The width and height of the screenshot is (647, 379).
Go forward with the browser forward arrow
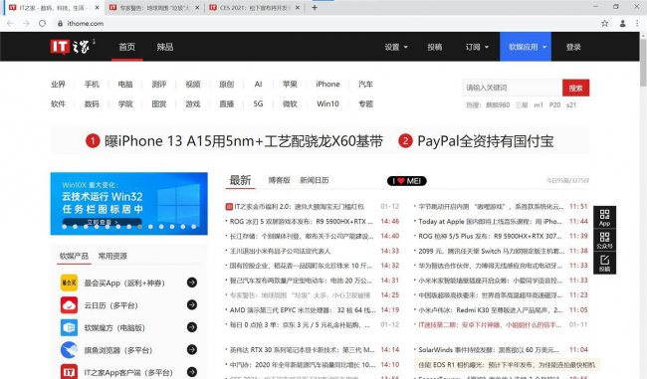pyautogui.click(x=26, y=24)
